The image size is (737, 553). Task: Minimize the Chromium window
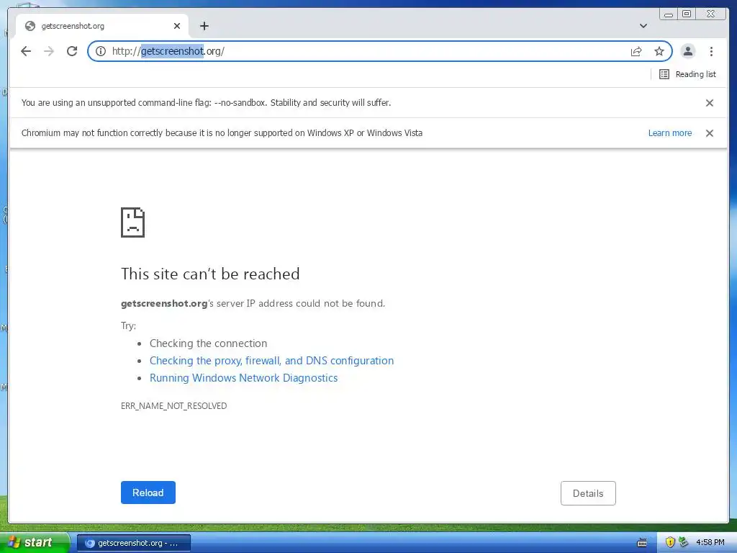669,14
